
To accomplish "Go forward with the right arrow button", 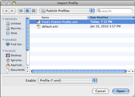I will coord(12,11).
